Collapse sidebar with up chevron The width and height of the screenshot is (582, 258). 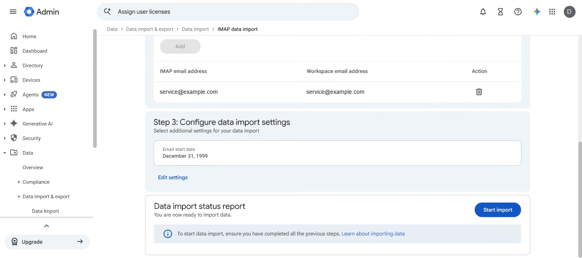[x=46, y=226]
